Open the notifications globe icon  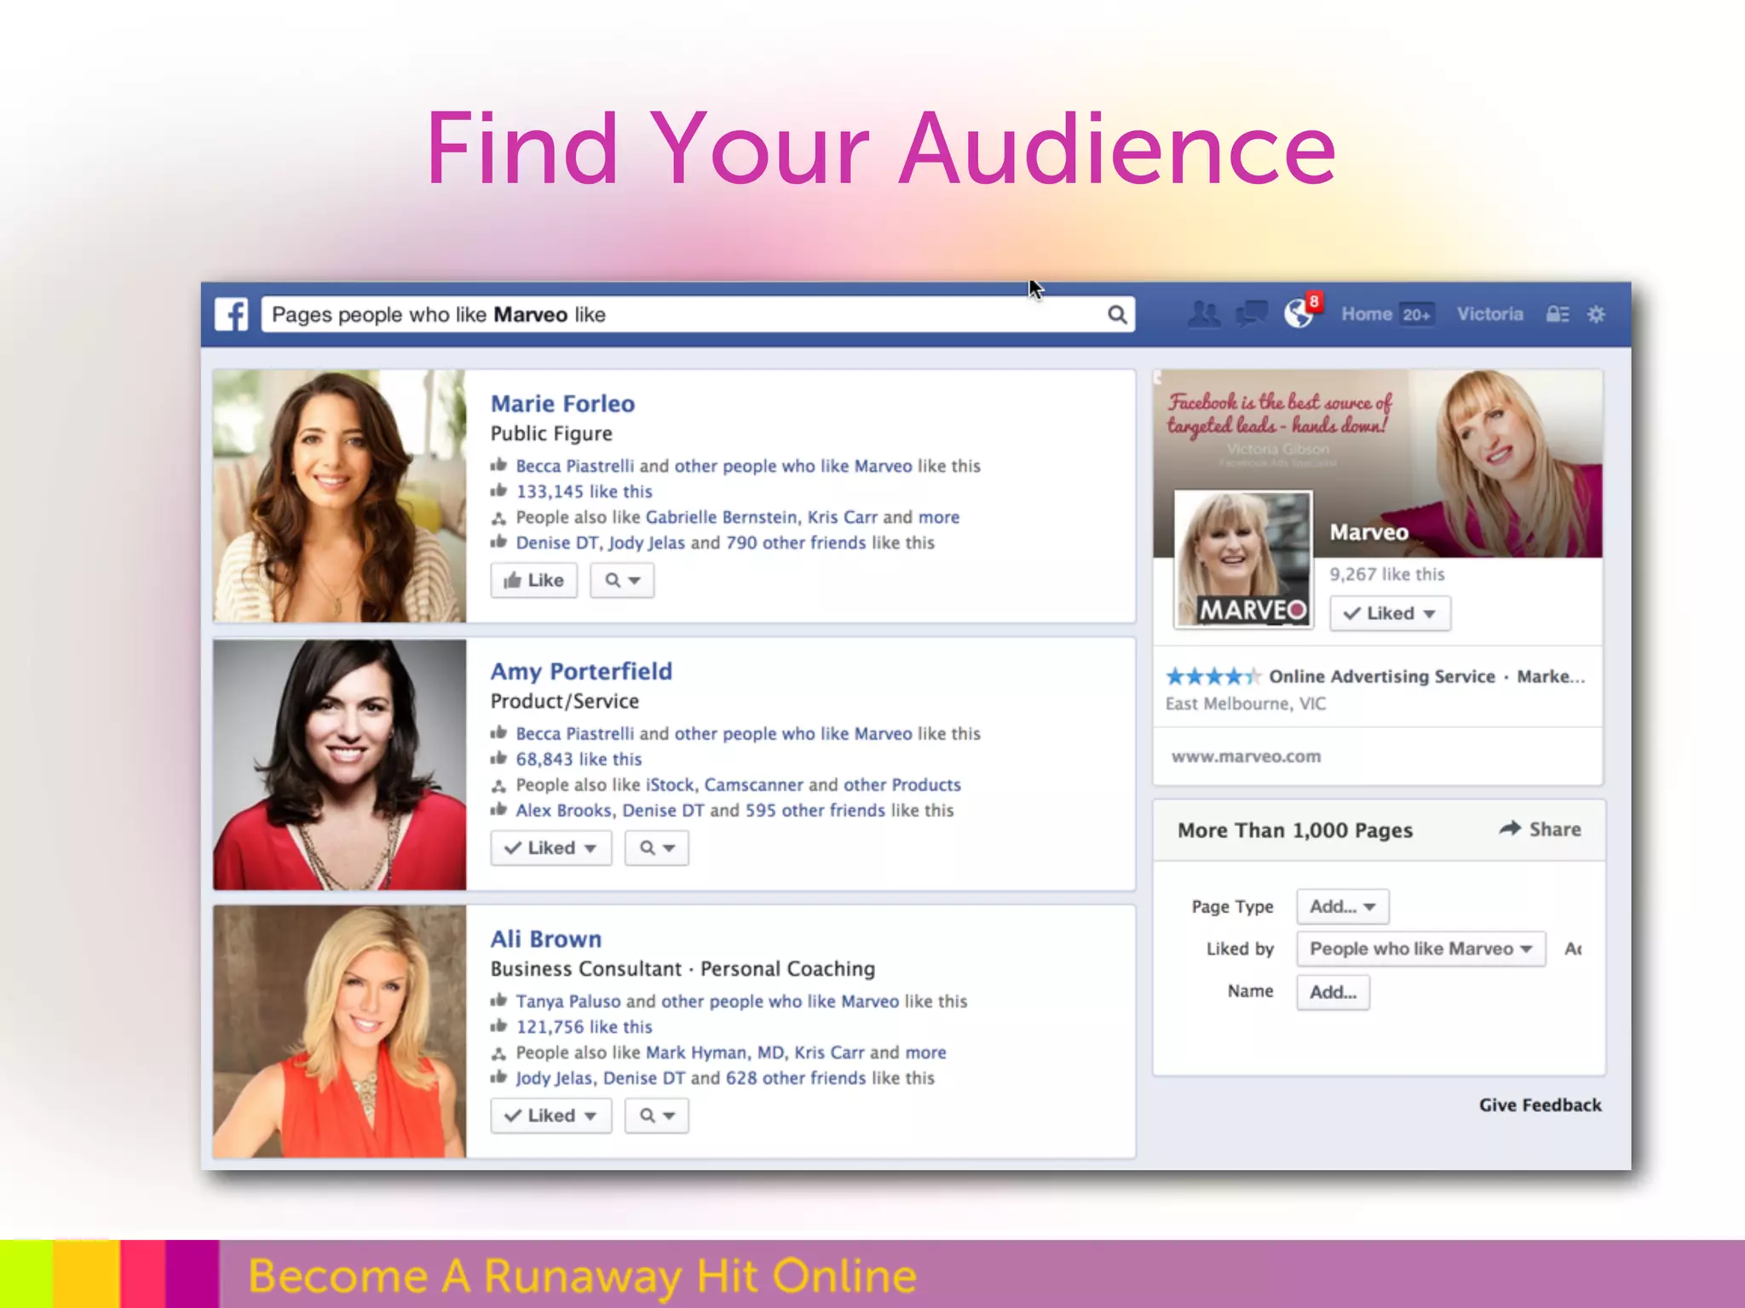point(1299,313)
